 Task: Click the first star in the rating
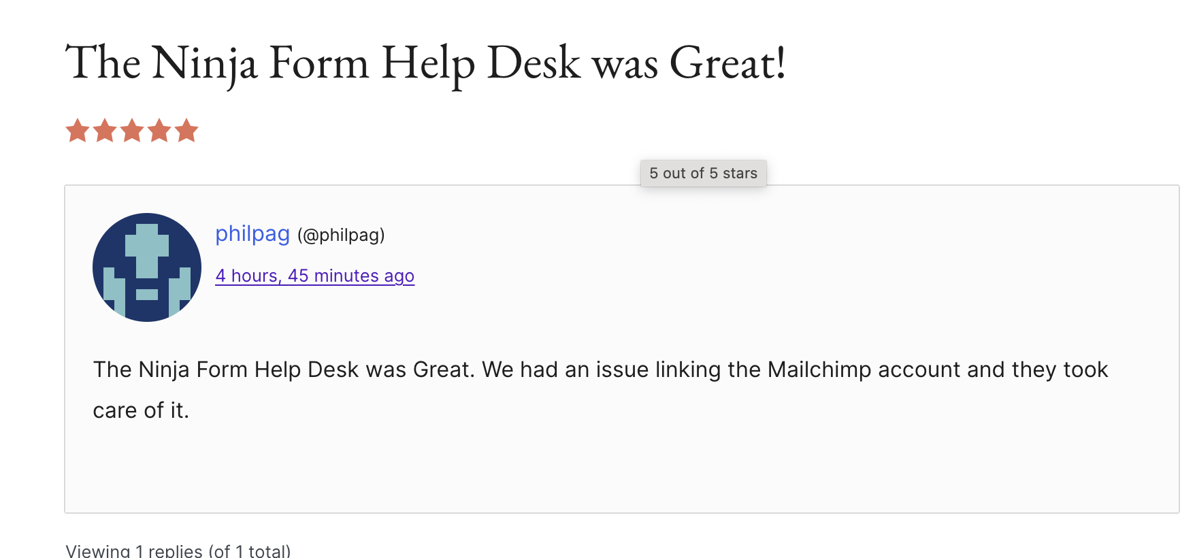click(78, 131)
